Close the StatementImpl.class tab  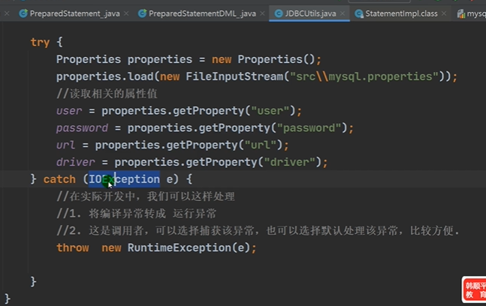444,13
